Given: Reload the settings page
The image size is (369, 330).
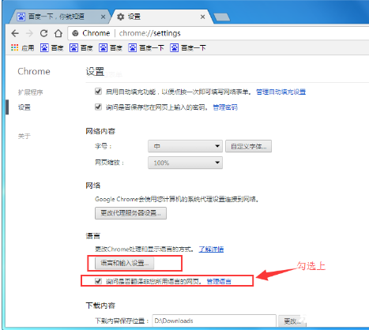Looking at the screenshot, I should [x=43, y=33].
